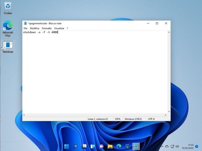Open the ? help menu
Viewport: 202px width, 151px height.
tap(67, 28)
